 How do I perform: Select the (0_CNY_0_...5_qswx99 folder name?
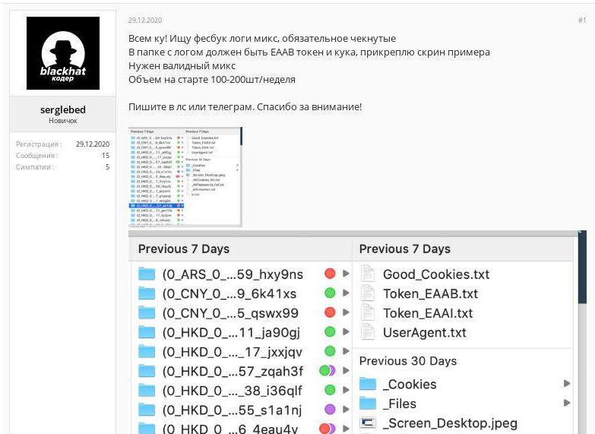coord(230,313)
